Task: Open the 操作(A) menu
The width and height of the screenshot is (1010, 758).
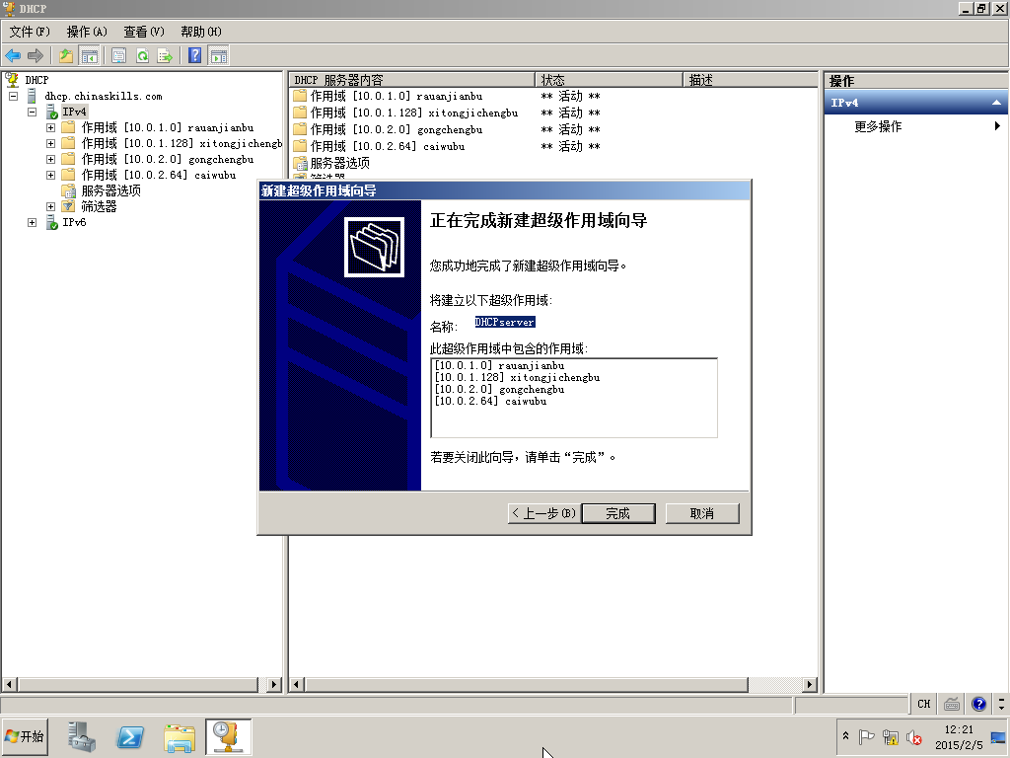Action: click(87, 32)
